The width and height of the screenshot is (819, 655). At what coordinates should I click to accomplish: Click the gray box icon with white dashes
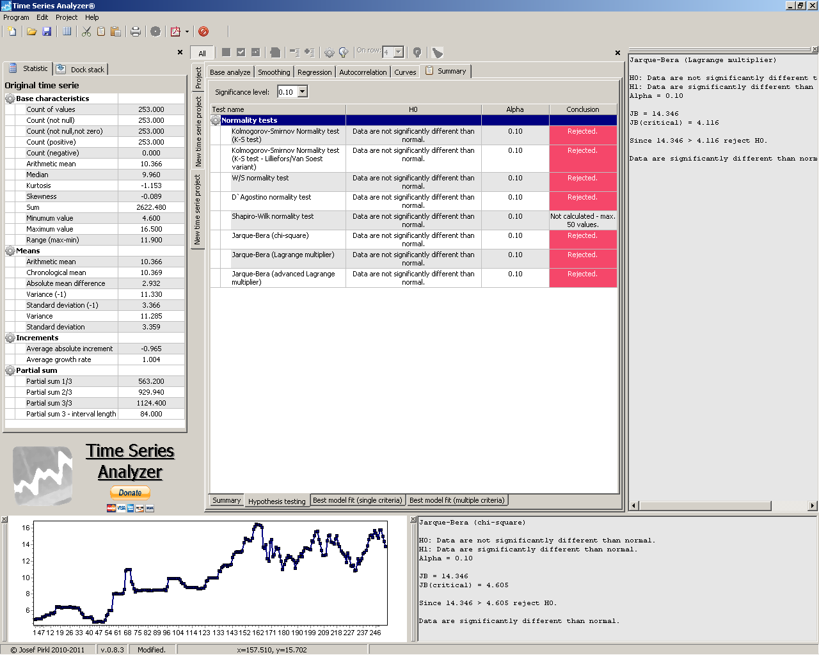pyautogui.click(x=255, y=52)
